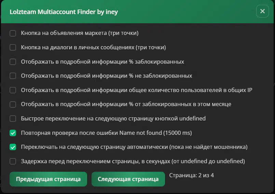This screenshot has width=275, height=194.
Task: Enable checkbox for showing % заблокированных
Action: tap(13, 62)
